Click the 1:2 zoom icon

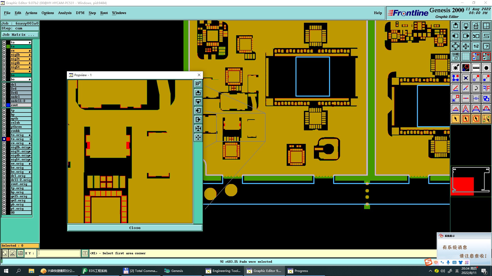tap(476, 46)
